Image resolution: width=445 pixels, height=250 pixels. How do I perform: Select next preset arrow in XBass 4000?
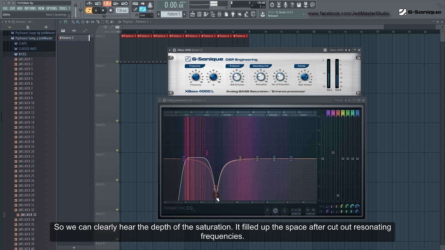coord(349,50)
